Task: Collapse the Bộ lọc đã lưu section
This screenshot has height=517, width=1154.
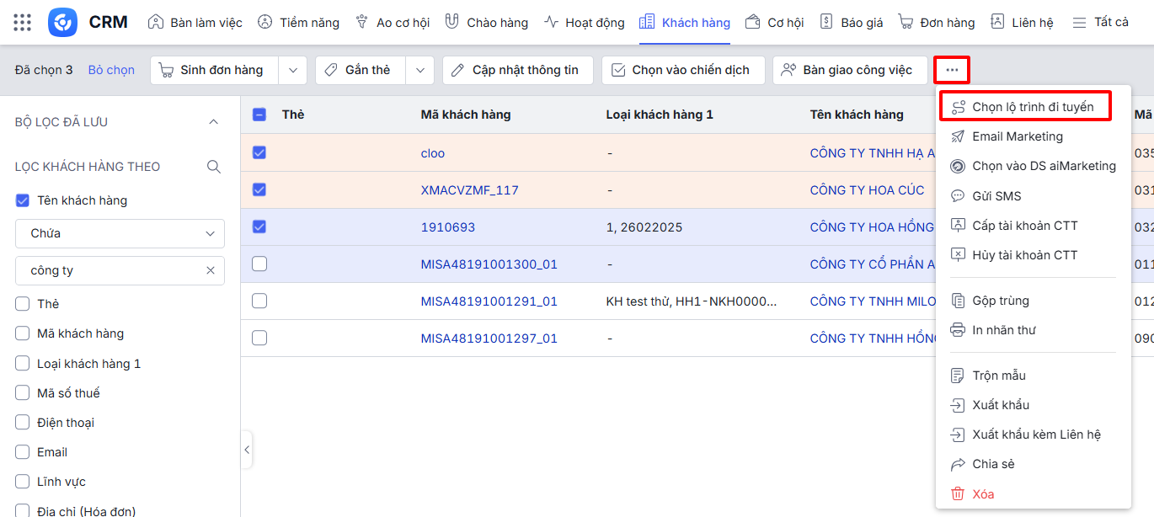Action: click(x=213, y=122)
